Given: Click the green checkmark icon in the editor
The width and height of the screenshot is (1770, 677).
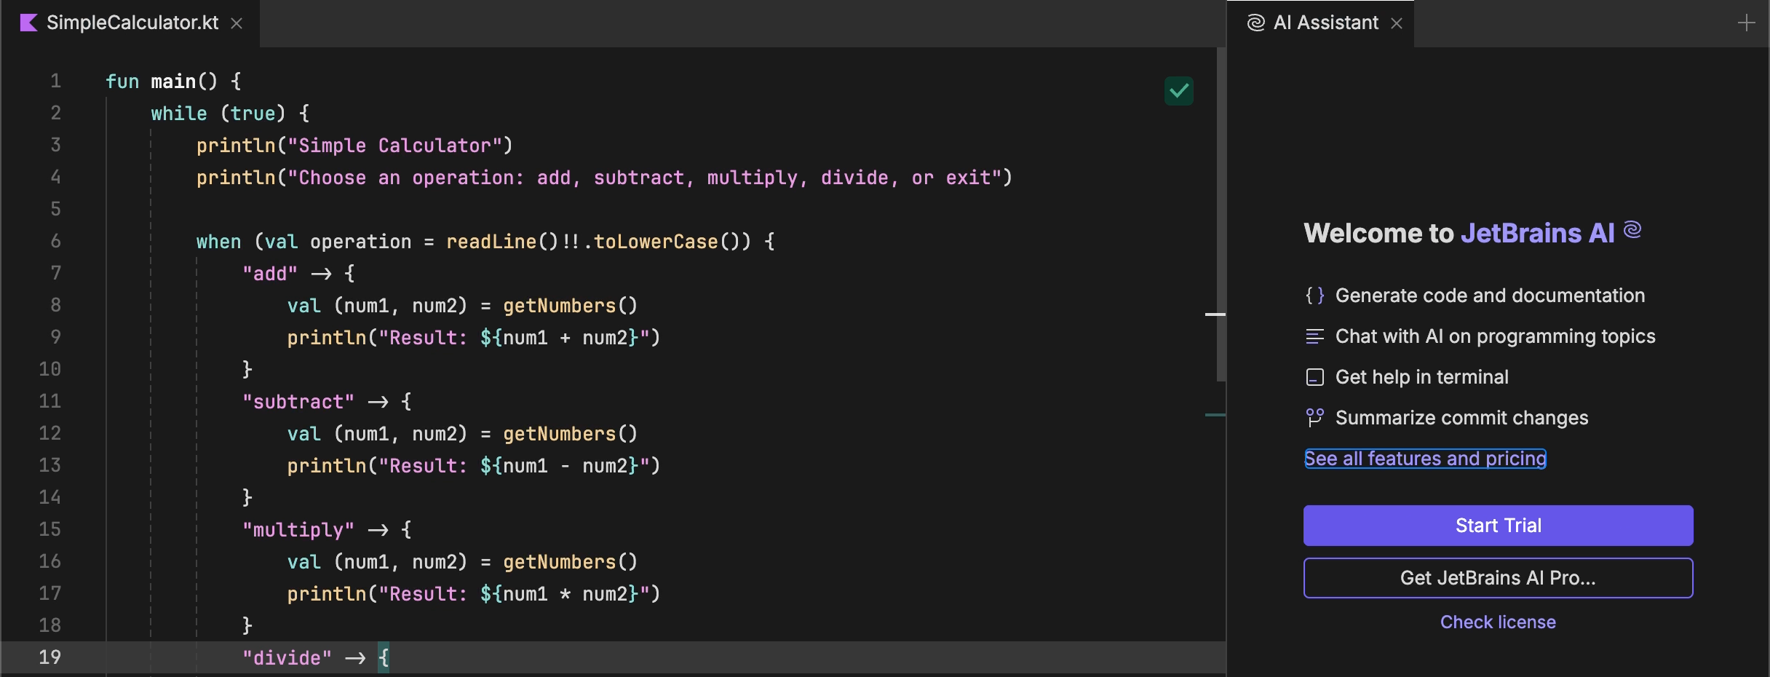Looking at the screenshot, I should tap(1179, 92).
